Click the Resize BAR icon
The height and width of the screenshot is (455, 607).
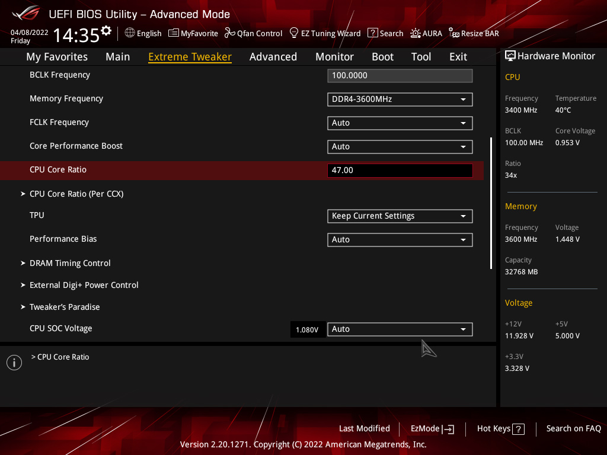point(453,33)
